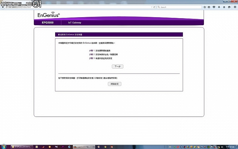Open the Firefox downloads arrow
The height and width of the screenshot is (149, 238).
pyautogui.click(x=219, y=7)
